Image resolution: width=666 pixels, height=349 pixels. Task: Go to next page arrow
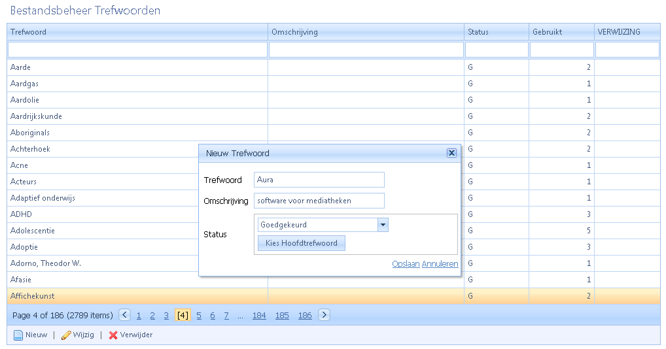tap(324, 315)
